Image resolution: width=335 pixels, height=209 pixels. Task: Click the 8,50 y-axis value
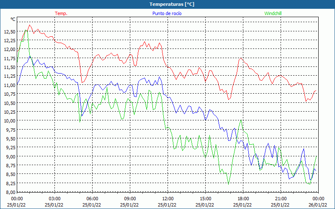tap(11, 174)
